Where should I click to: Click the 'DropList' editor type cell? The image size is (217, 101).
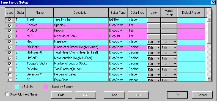click(118, 36)
